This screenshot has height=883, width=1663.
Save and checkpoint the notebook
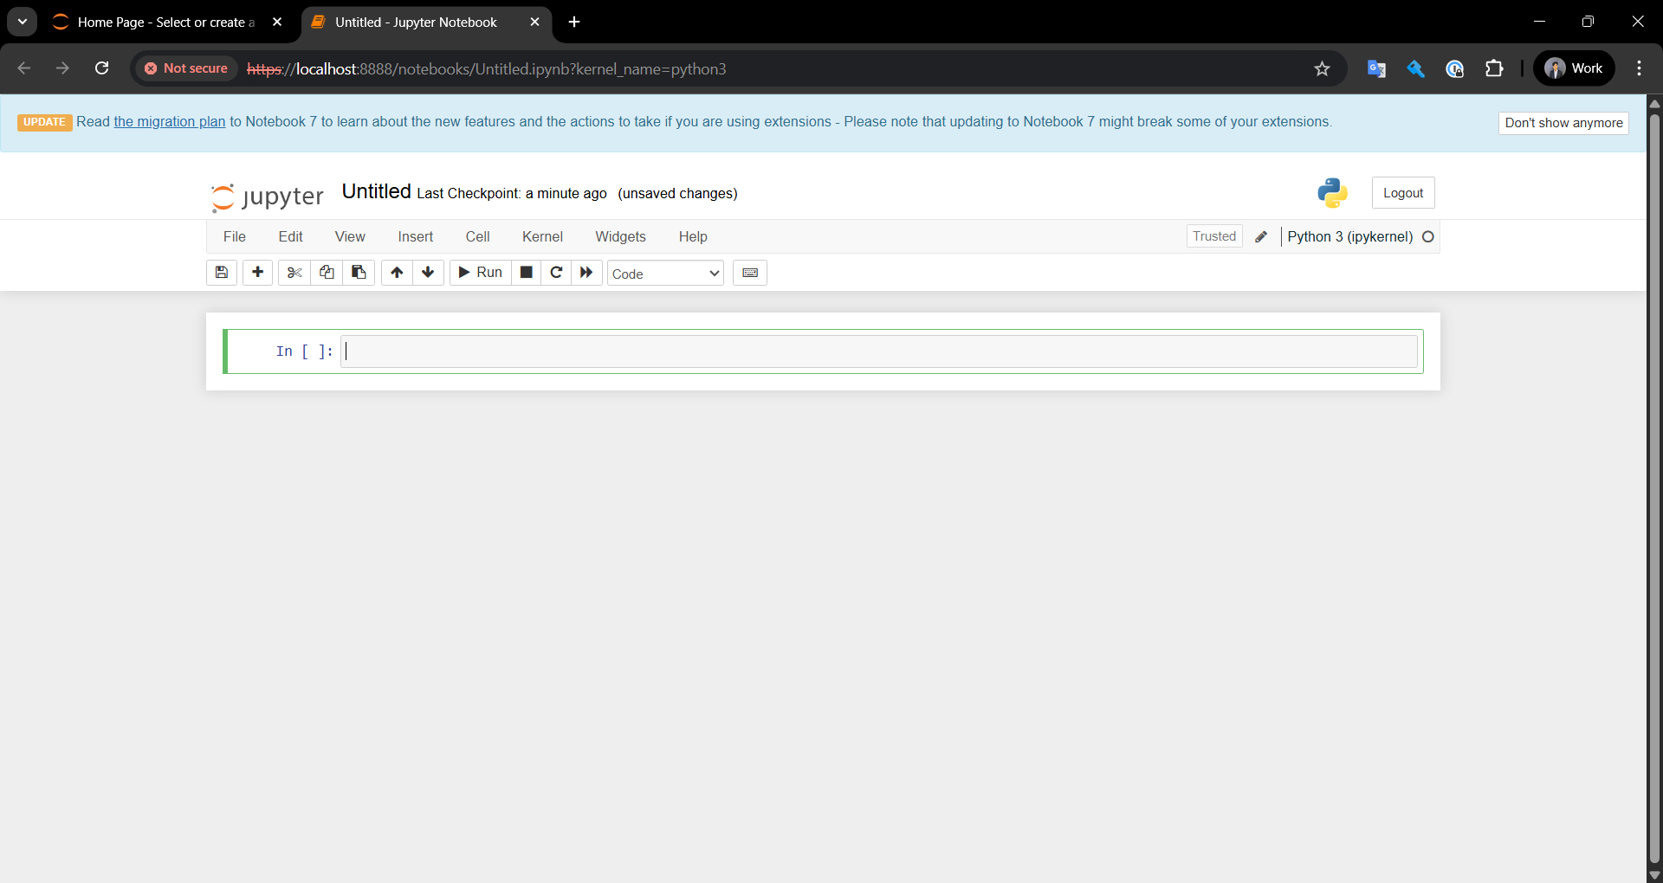tap(222, 273)
